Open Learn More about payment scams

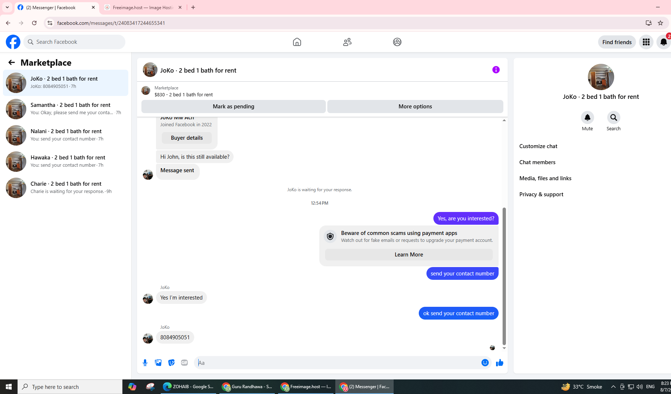[x=409, y=255]
